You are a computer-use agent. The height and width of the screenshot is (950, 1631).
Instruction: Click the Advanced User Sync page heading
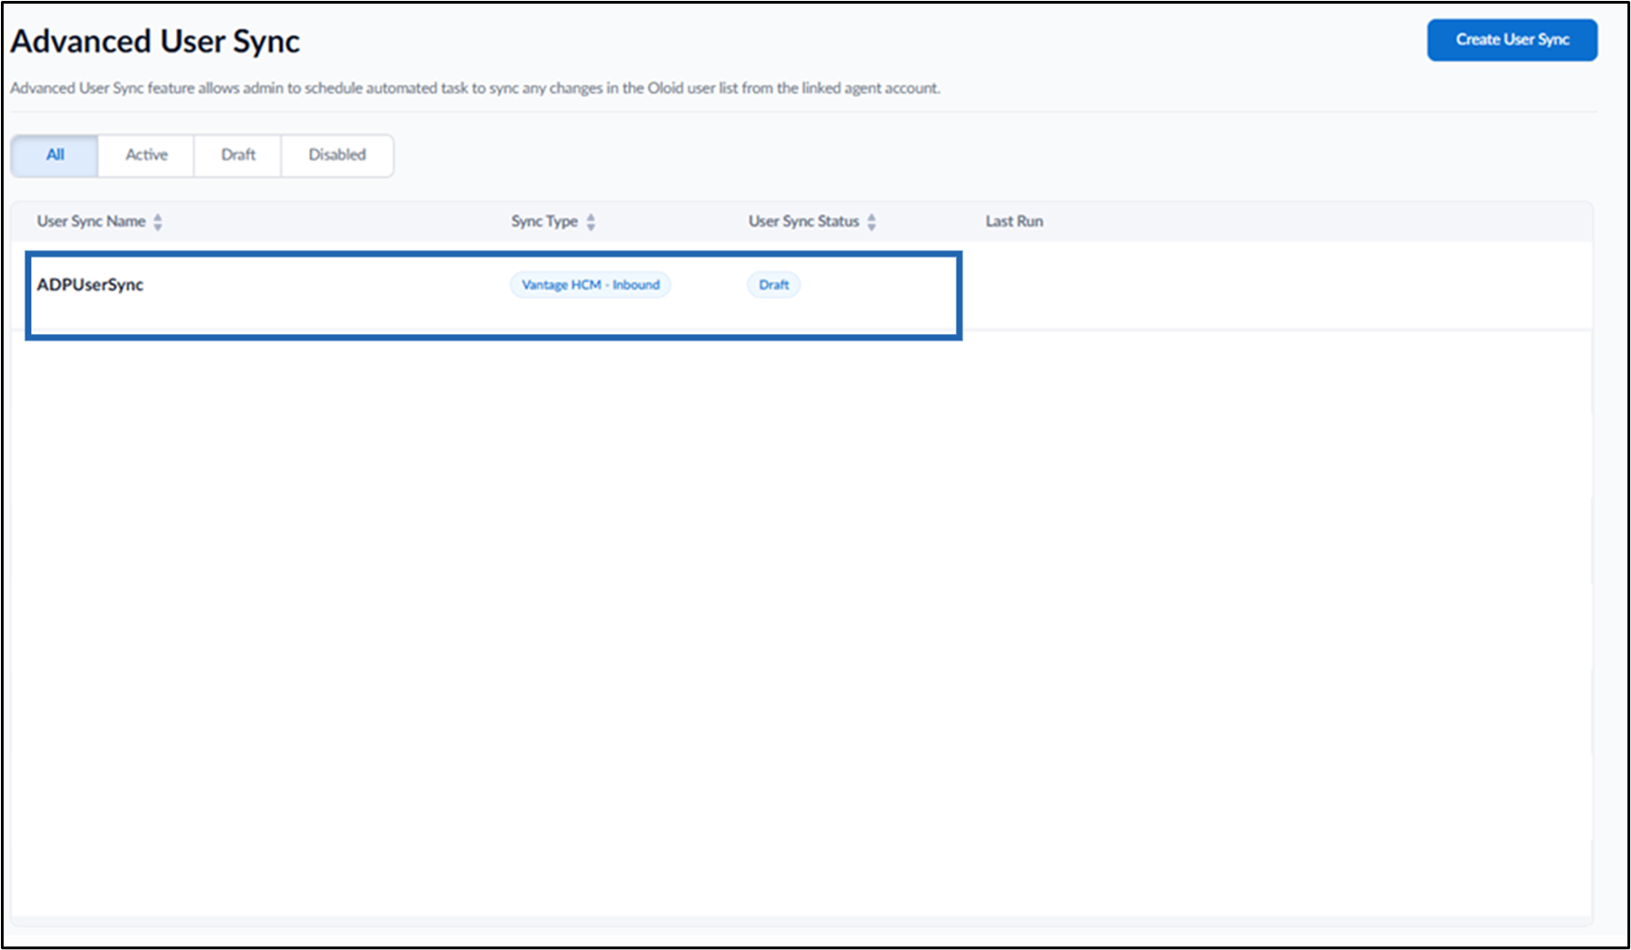point(155,41)
